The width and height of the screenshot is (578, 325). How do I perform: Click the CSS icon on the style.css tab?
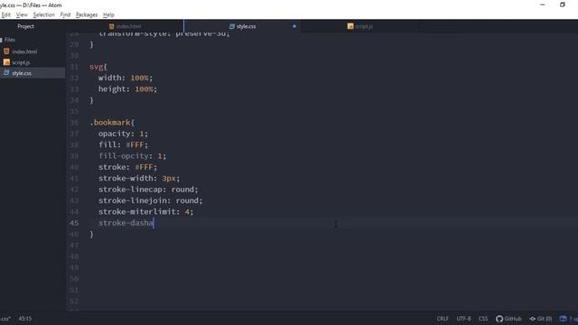coord(232,26)
